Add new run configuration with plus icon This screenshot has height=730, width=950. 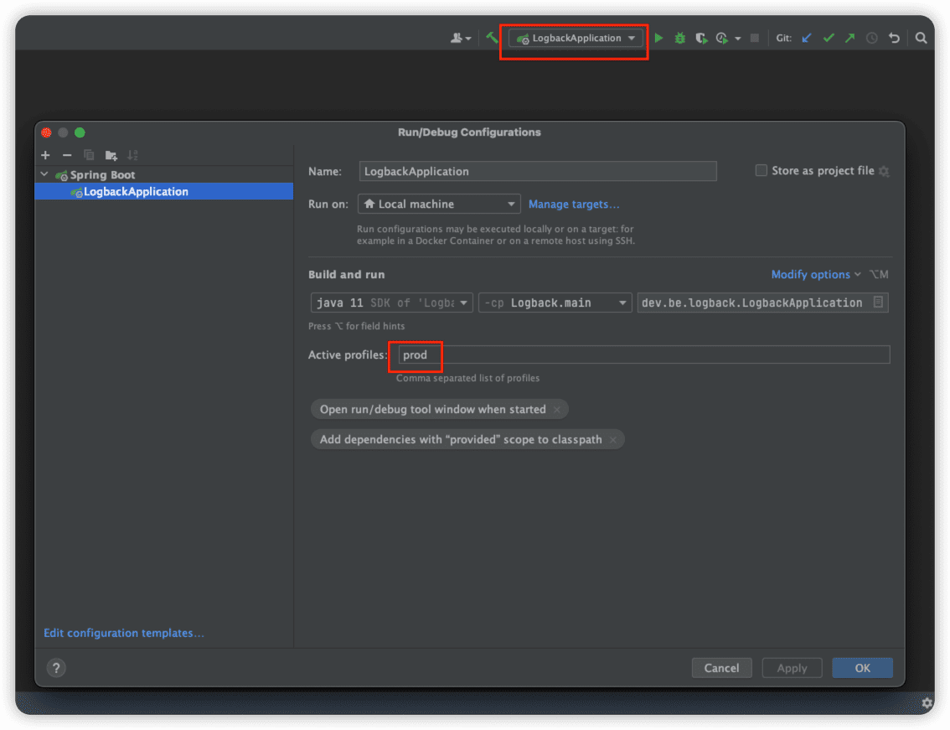pyautogui.click(x=45, y=155)
